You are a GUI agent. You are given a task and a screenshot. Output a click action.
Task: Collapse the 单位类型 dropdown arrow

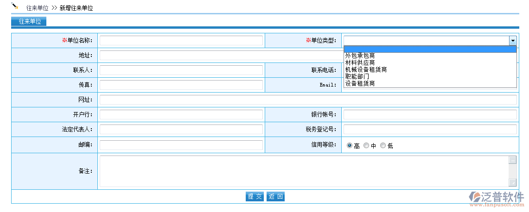(x=513, y=41)
